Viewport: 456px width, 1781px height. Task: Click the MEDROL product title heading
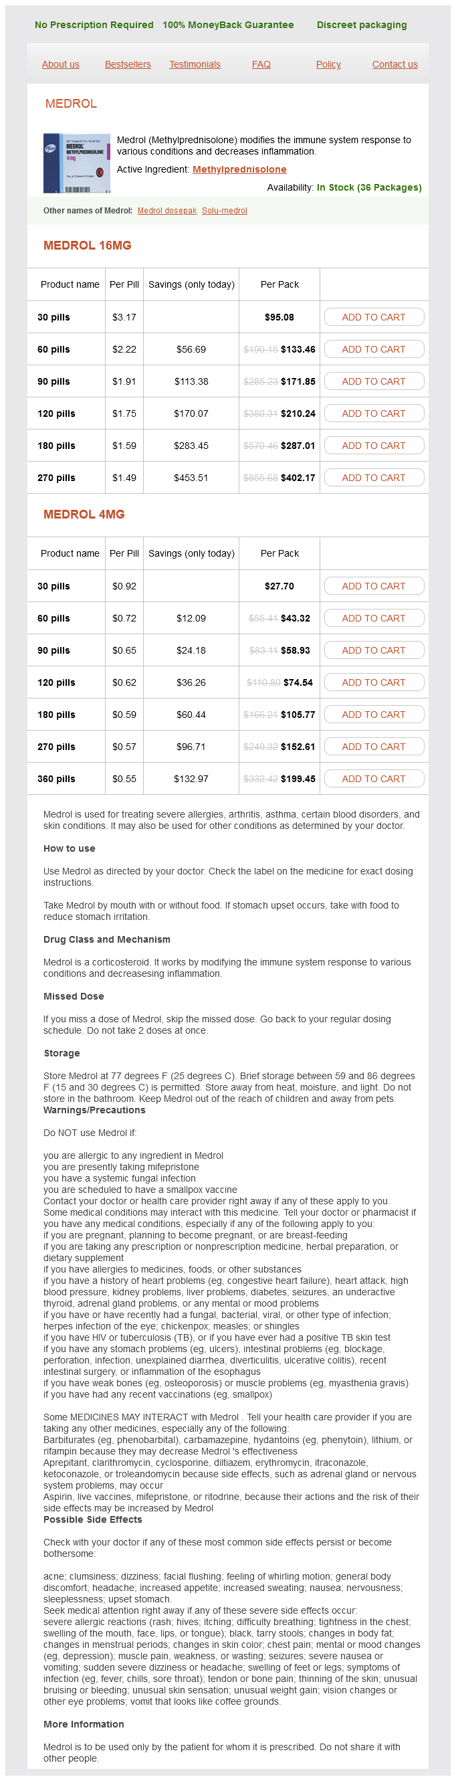tap(71, 104)
